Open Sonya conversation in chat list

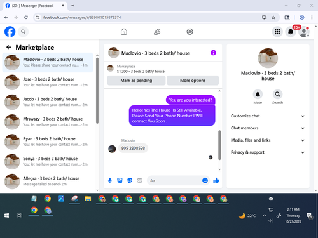coord(48,161)
